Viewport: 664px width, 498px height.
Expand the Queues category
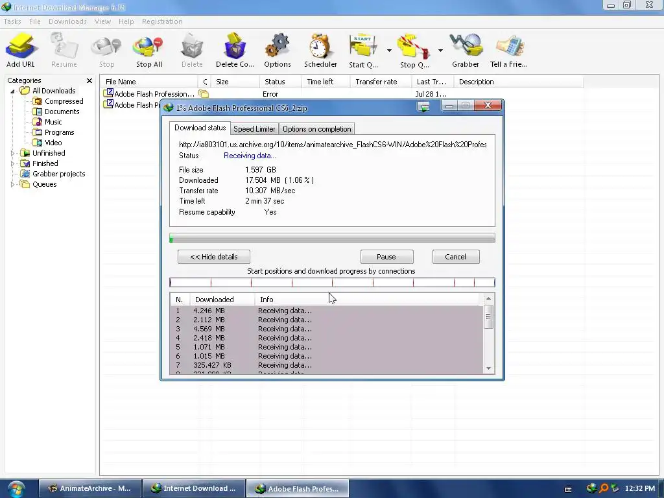point(13,184)
